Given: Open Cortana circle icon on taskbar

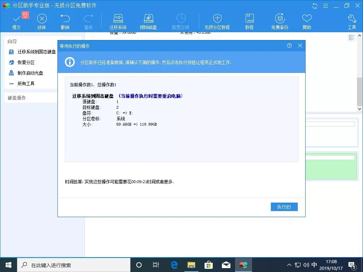Looking at the screenshot, I should tap(139, 265).
